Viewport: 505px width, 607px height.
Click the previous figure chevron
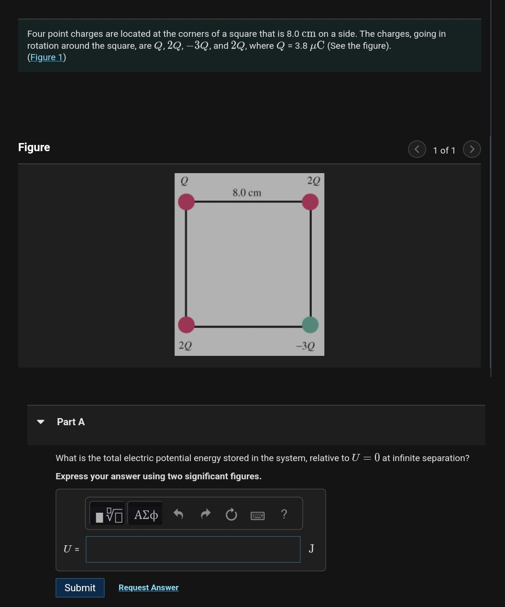pyautogui.click(x=417, y=149)
